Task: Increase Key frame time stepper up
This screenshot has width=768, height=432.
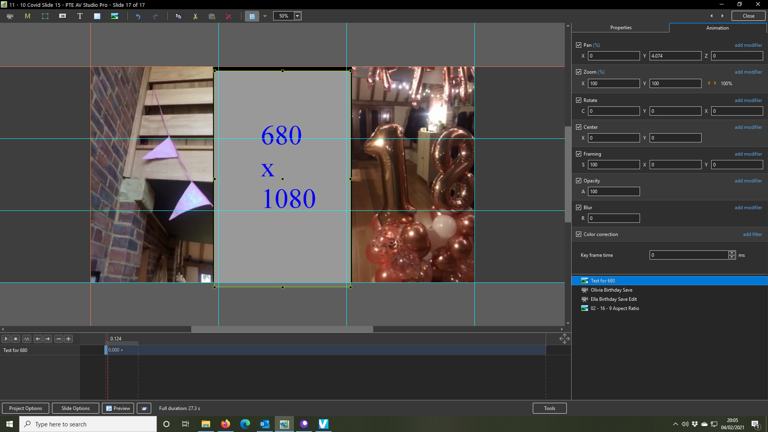Action: [732, 253]
